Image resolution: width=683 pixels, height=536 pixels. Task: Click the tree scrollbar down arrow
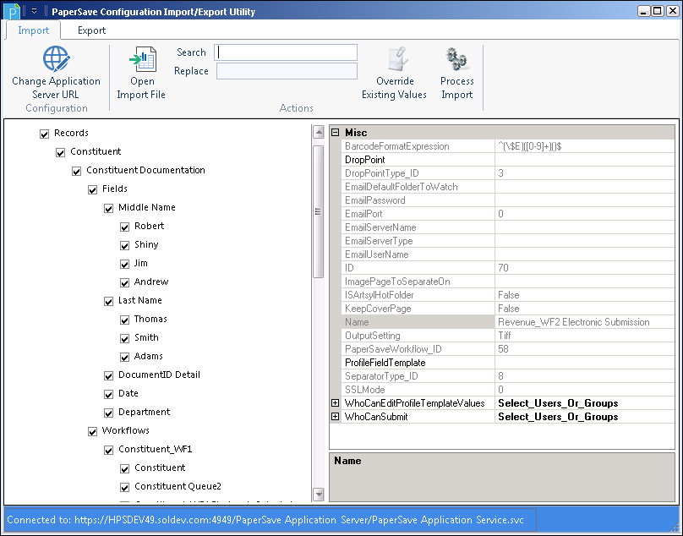click(319, 495)
